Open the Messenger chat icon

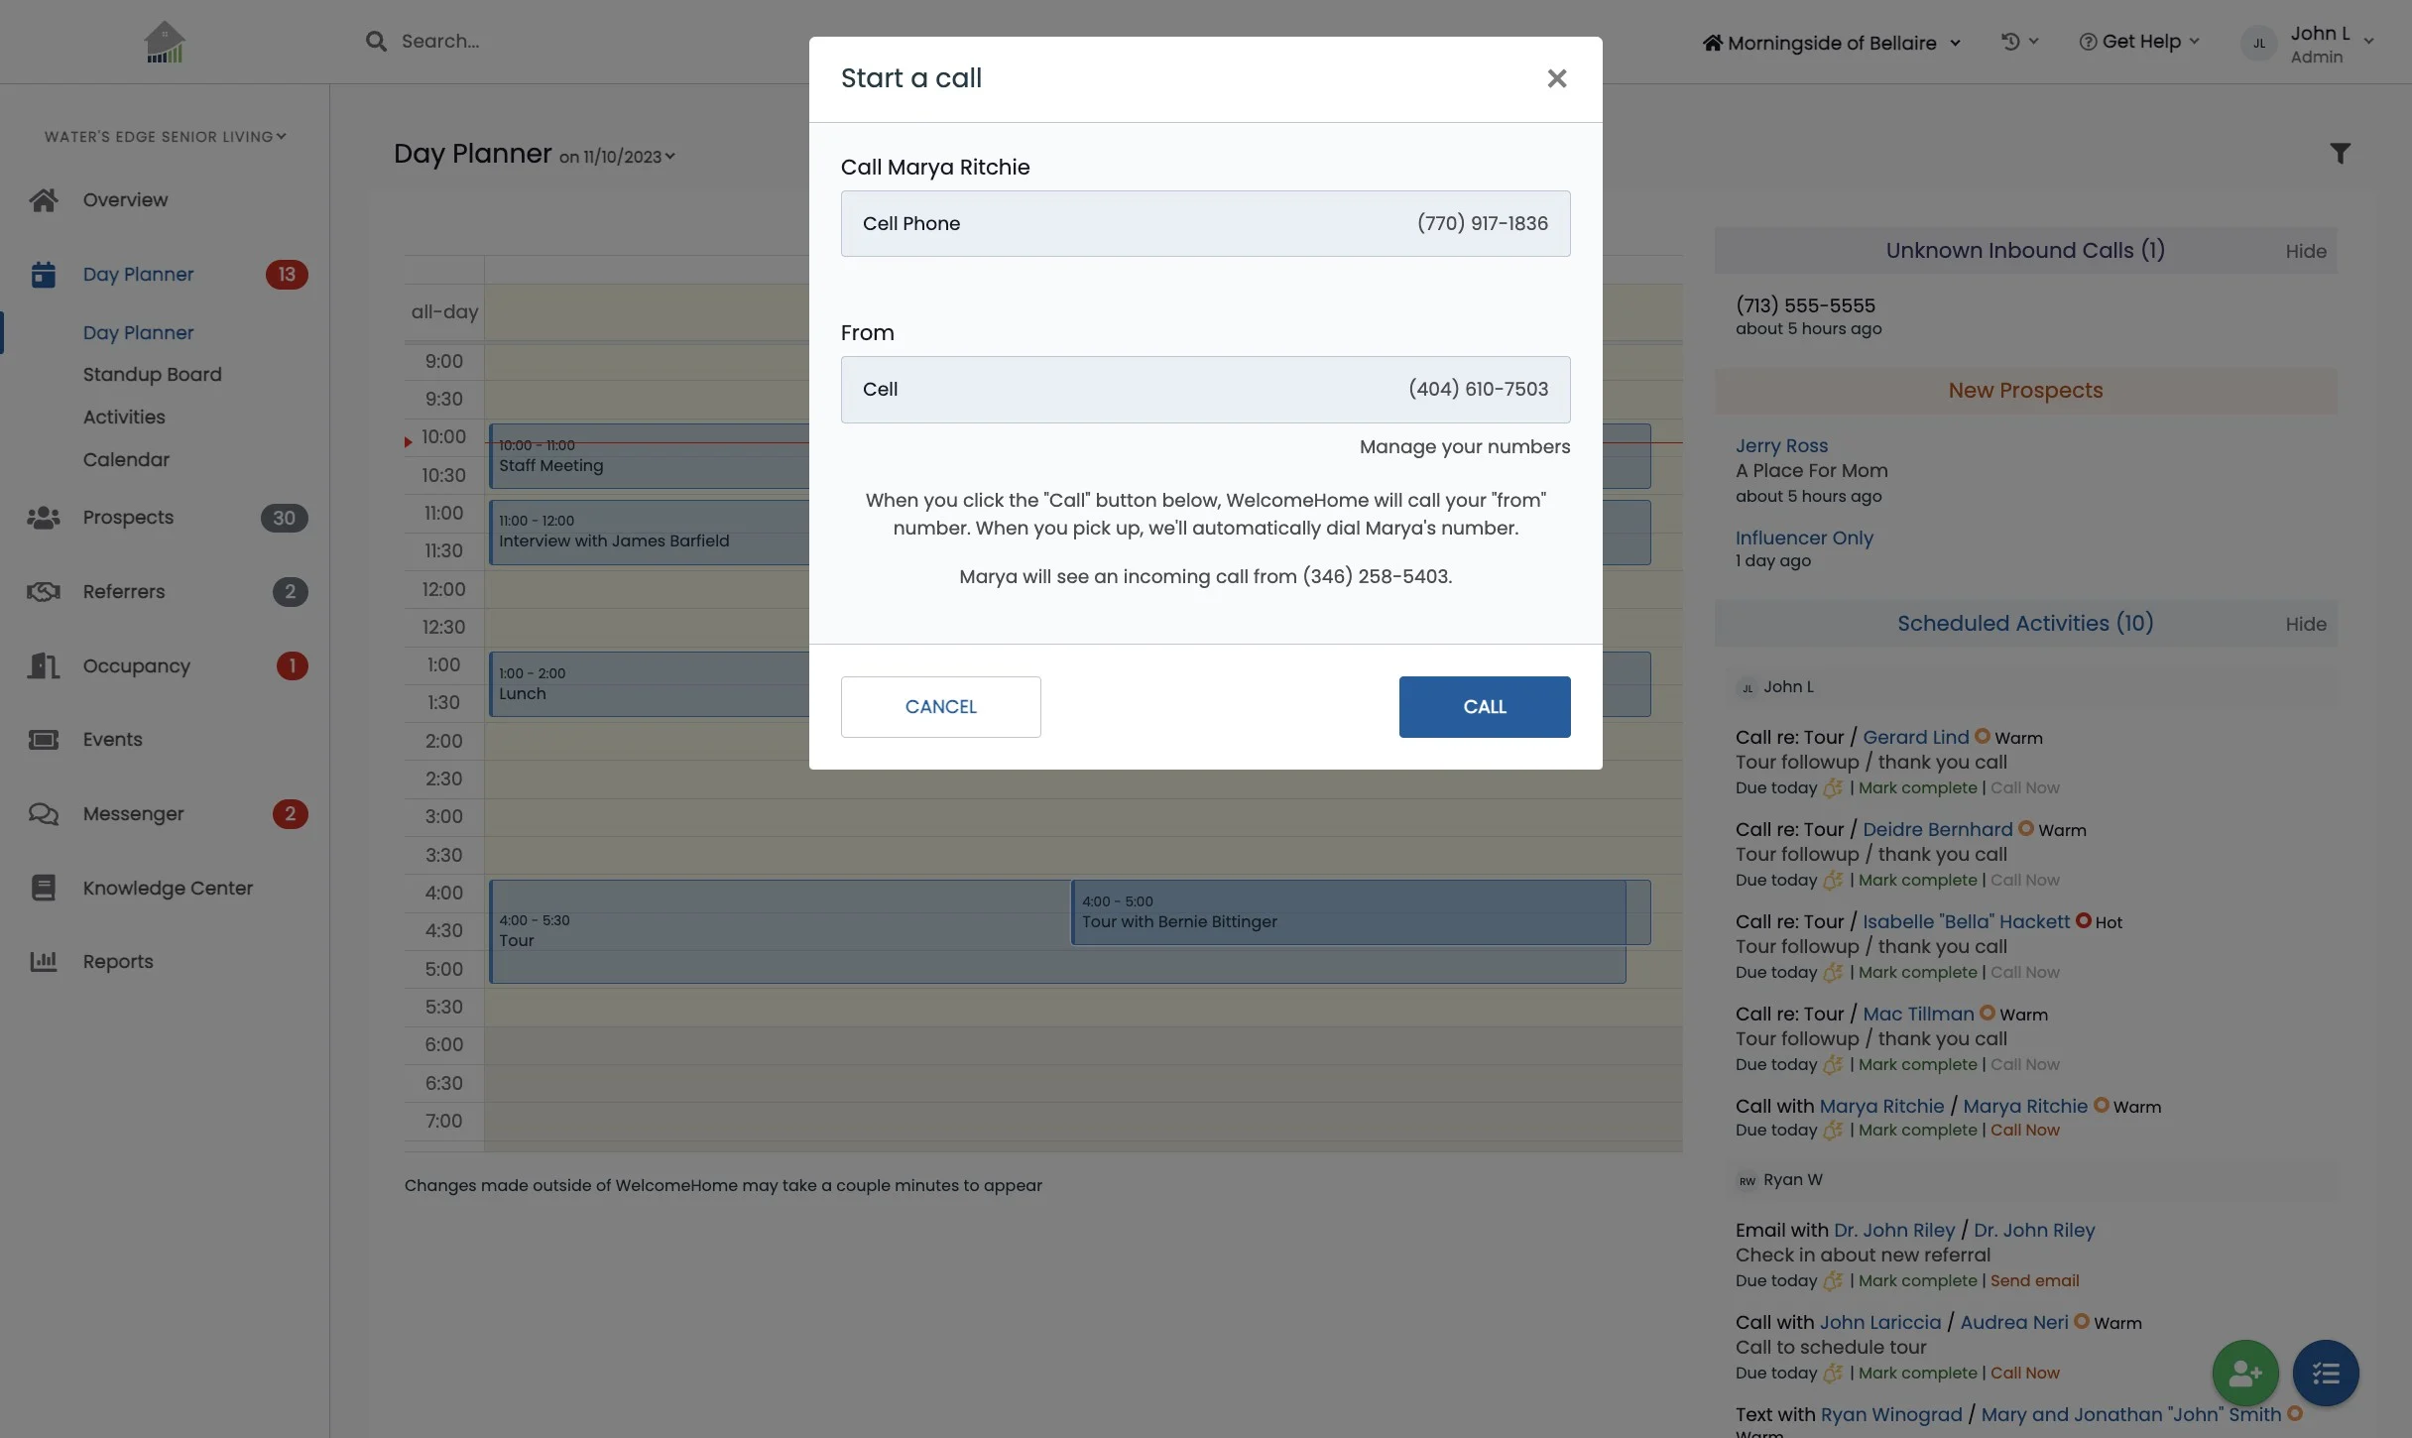click(x=43, y=814)
